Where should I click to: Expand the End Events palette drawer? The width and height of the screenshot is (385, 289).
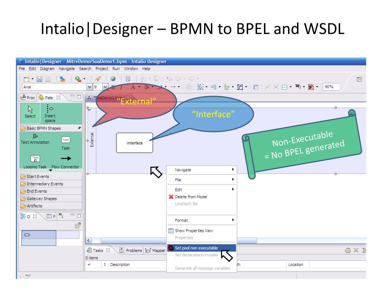tap(51, 191)
